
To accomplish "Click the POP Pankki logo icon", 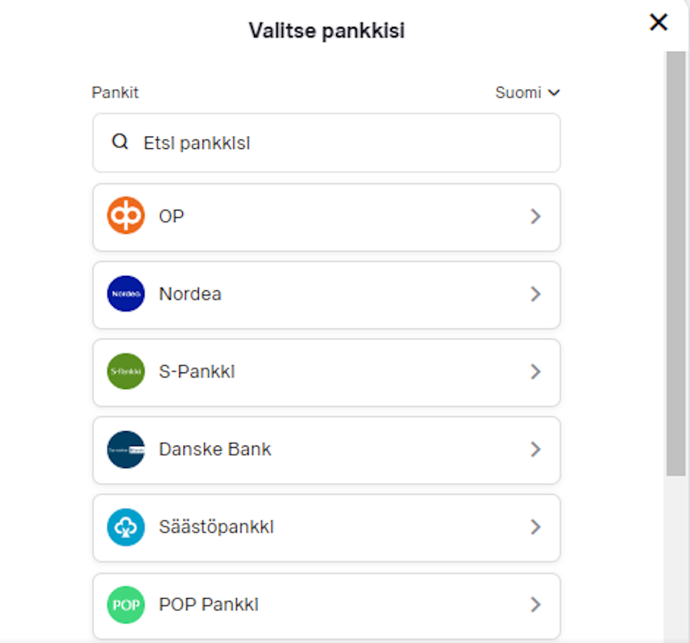I will pos(126,605).
